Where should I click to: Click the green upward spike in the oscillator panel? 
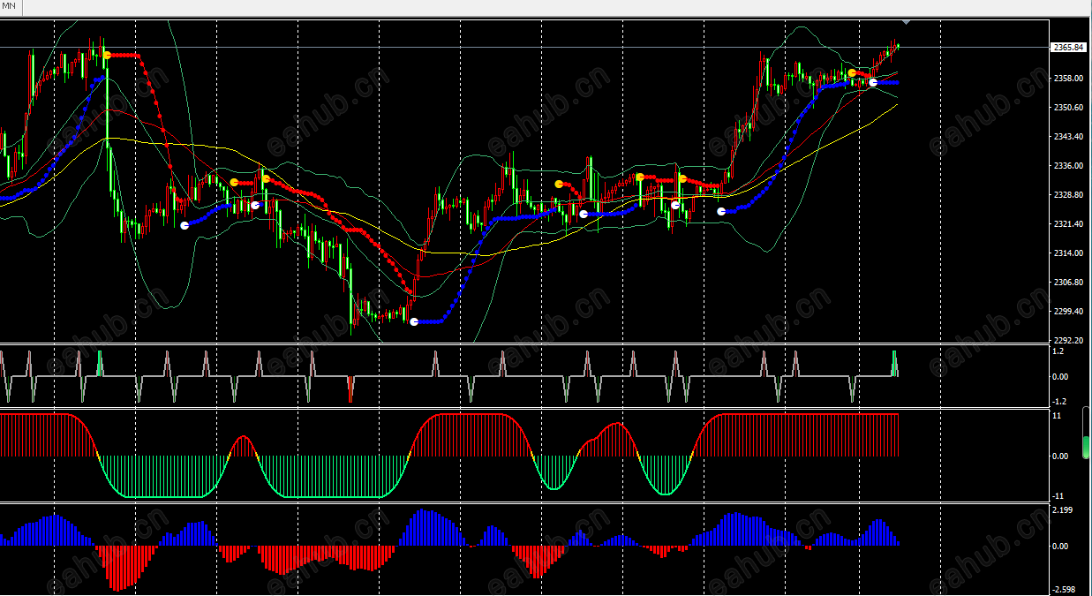(100, 363)
